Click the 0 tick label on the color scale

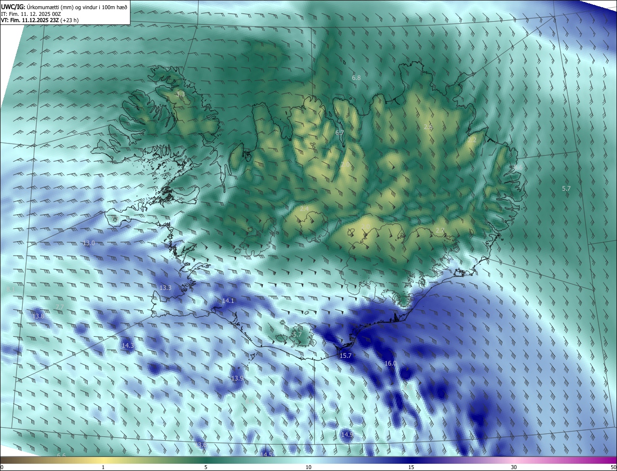click(x=2, y=467)
